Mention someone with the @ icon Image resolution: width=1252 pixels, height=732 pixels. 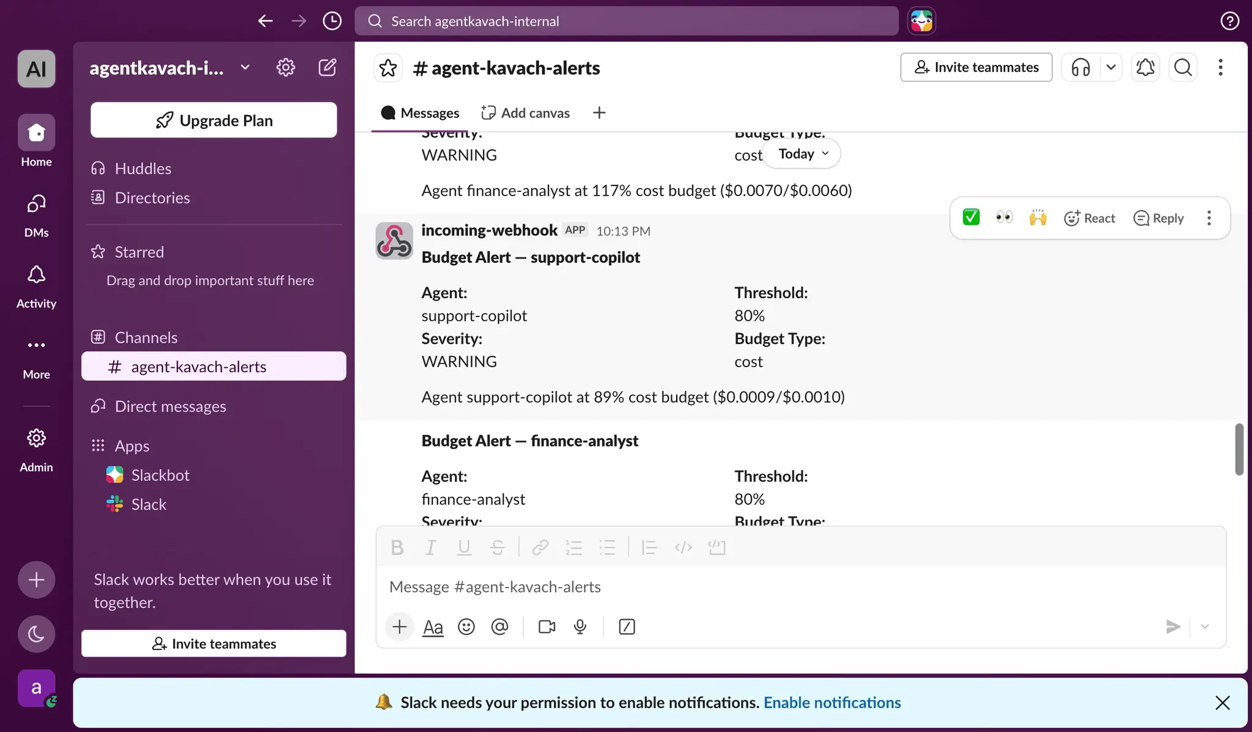(499, 627)
